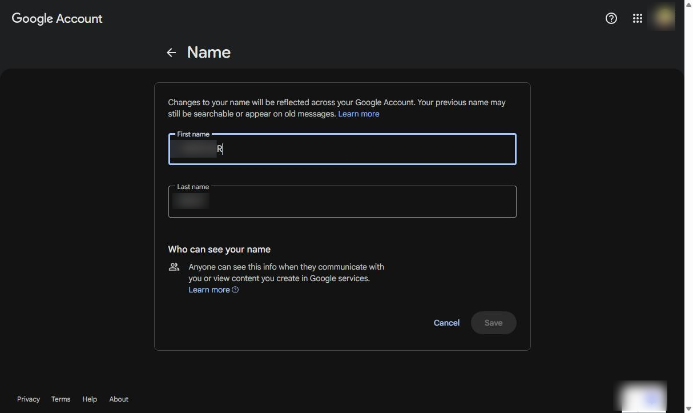Open the Google apps grid

point(638,18)
